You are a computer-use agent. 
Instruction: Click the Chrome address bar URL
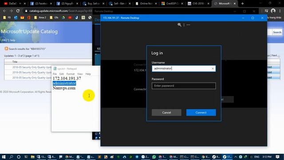pos(61,11)
